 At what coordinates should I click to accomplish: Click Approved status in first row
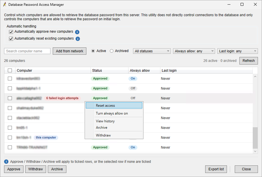[x=100, y=78]
